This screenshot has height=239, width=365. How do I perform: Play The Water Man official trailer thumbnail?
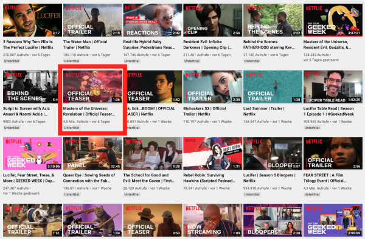tap(92, 20)
